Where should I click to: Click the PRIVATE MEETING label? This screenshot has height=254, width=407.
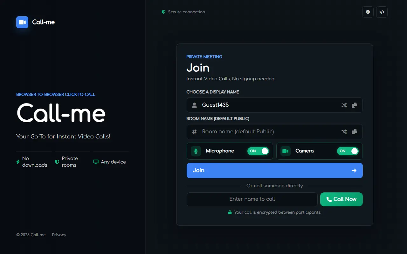[204, 57]
